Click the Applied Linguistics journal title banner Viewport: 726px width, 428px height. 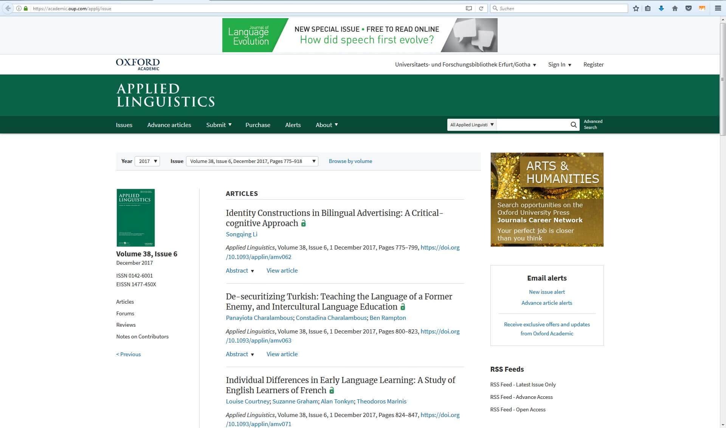[x=166, y=95]
